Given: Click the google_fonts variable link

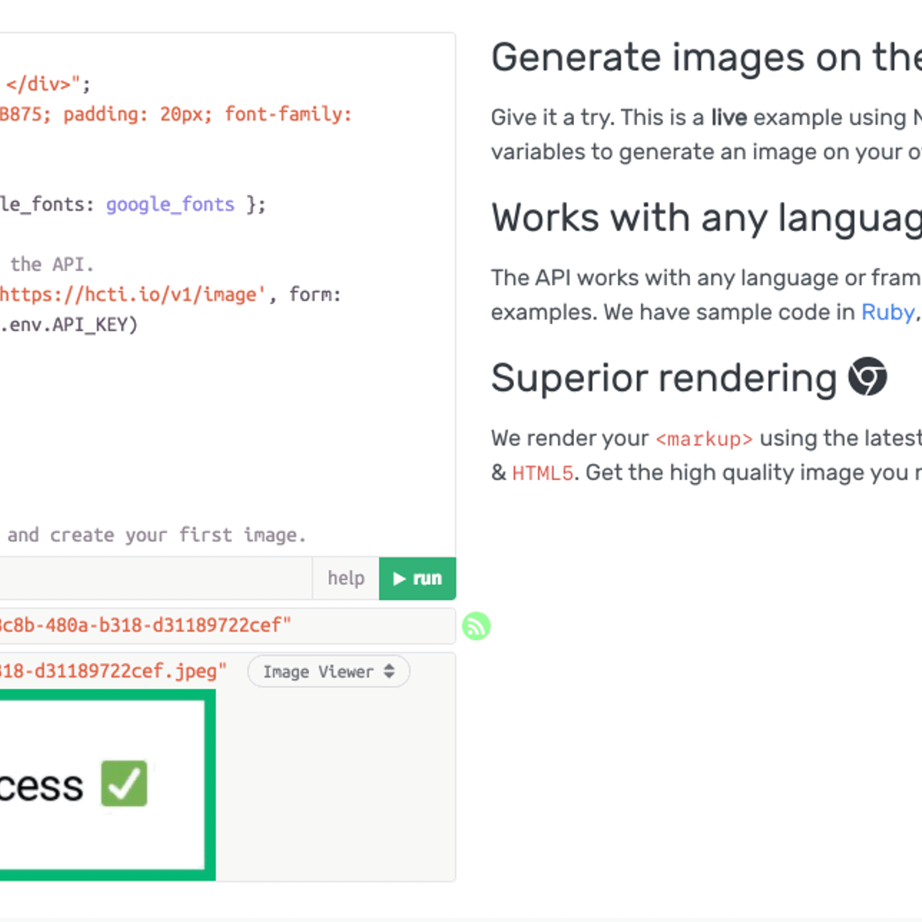Looking at the screenshot, I should (x=170, y=204).
